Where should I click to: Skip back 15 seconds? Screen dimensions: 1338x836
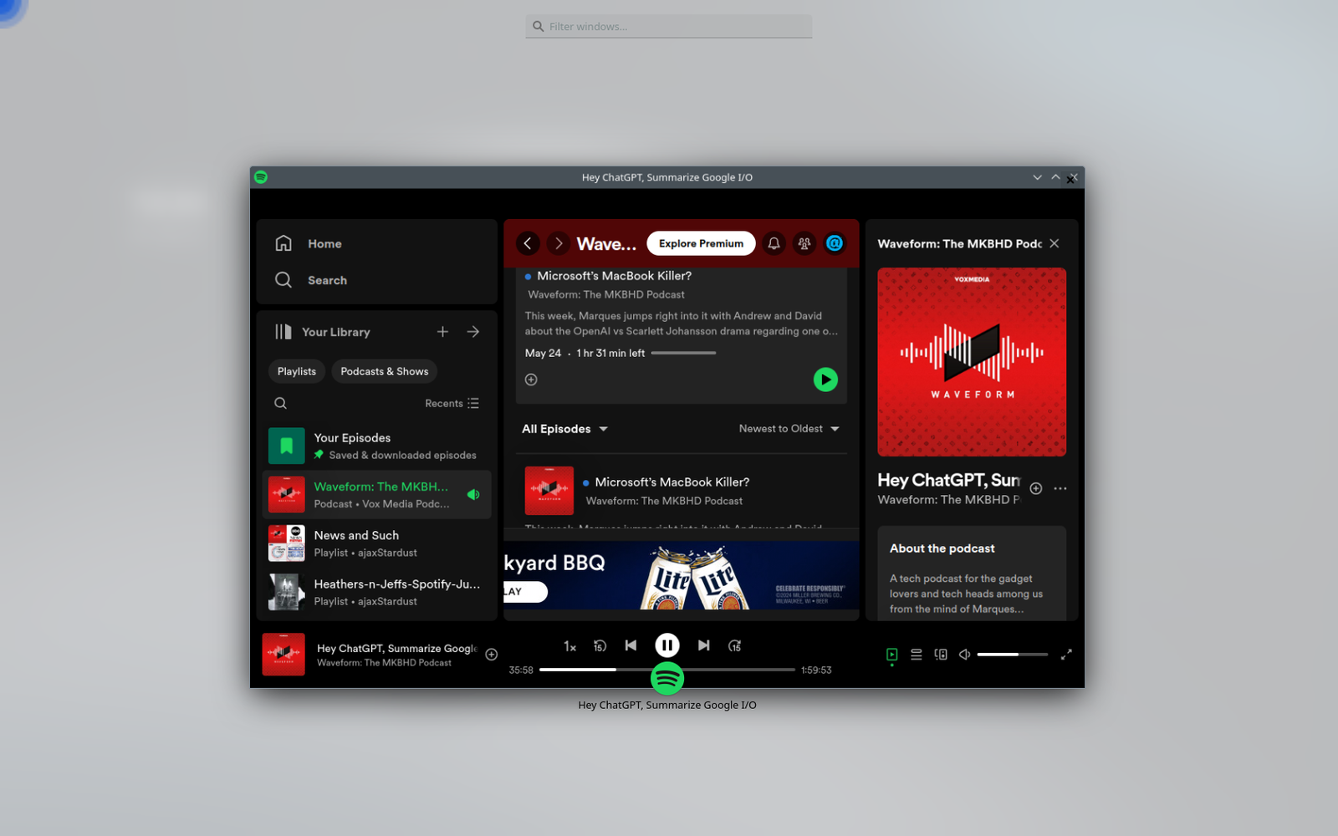(600, 645)
